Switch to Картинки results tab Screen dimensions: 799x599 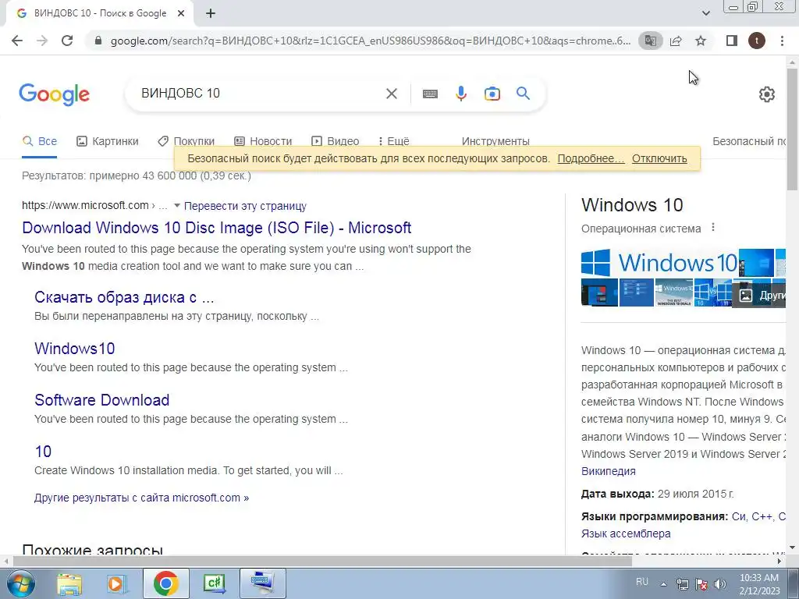[x=107, y=141]
